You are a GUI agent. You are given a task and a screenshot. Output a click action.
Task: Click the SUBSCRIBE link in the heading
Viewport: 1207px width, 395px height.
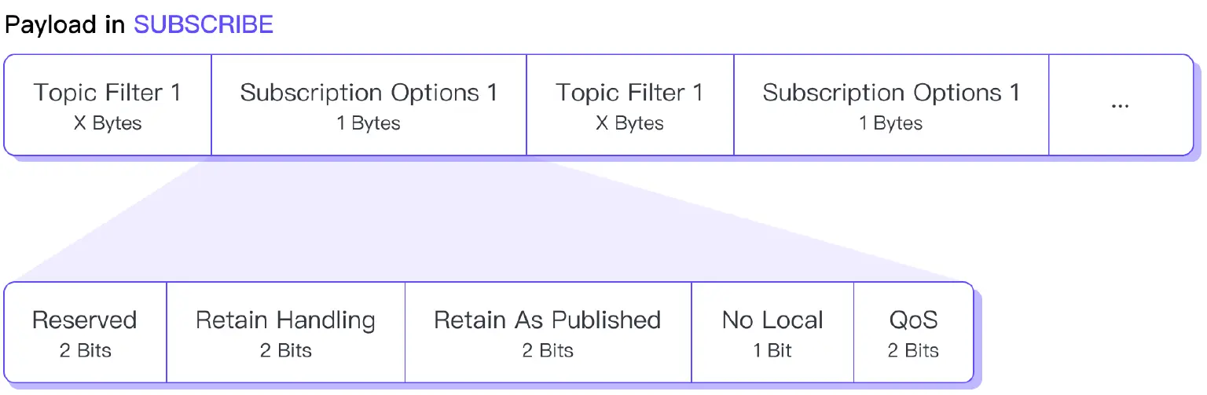coord(203,24)
